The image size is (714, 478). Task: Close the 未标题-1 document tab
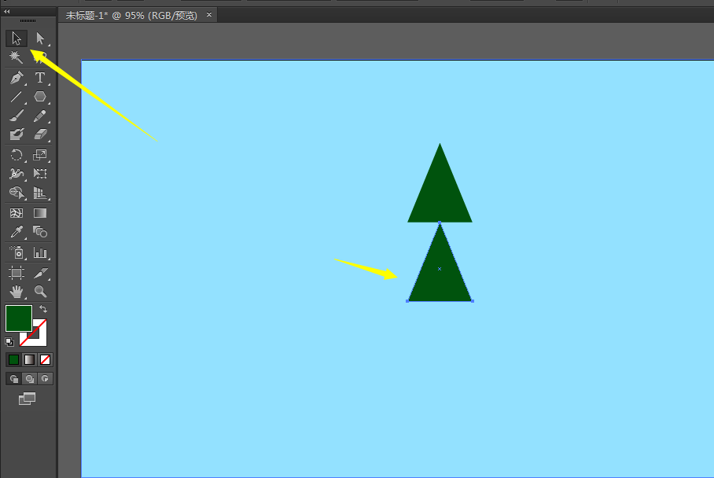209,15
